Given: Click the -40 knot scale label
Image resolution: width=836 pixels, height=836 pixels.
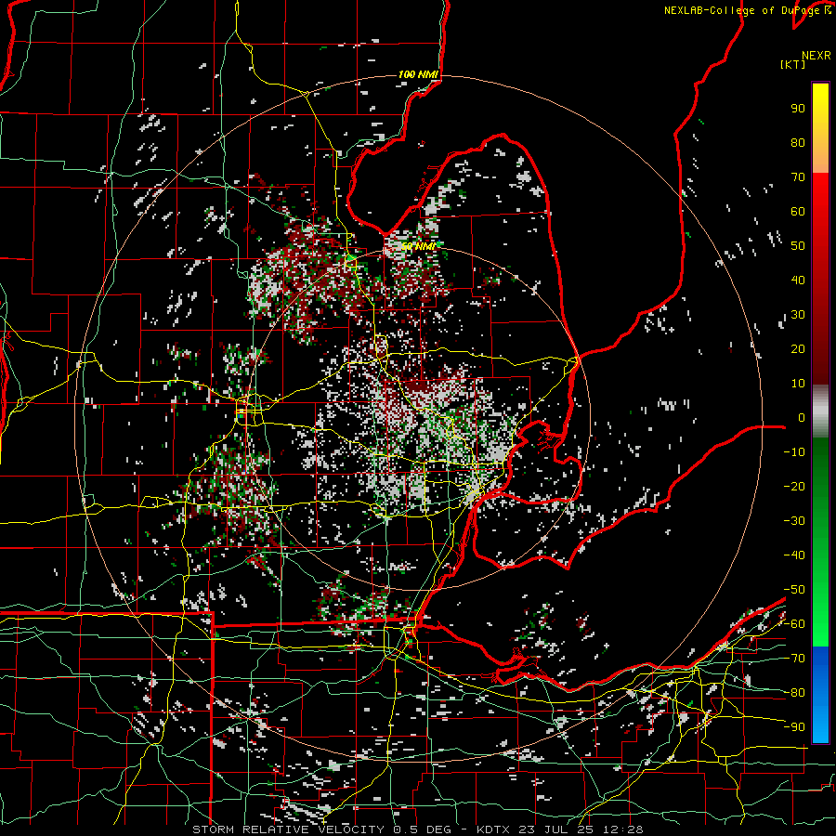Looking at the screenshot, I should click(794, 555).
